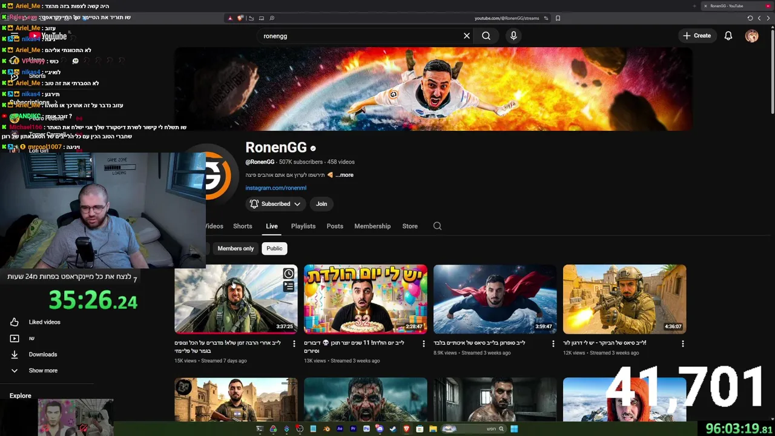Viewport: 775px width, 436px height.
Task: Open the Store tab
Action: tap(410, 226)
